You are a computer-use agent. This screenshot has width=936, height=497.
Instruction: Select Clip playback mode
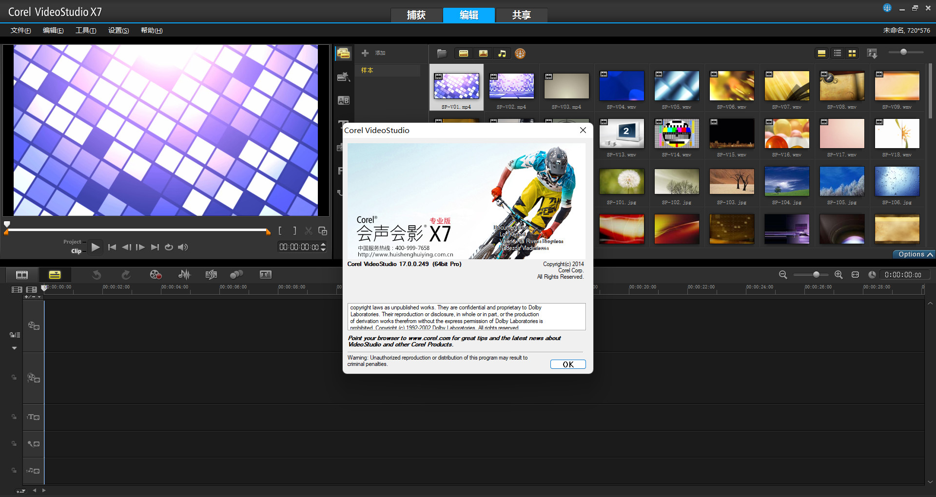76,251
